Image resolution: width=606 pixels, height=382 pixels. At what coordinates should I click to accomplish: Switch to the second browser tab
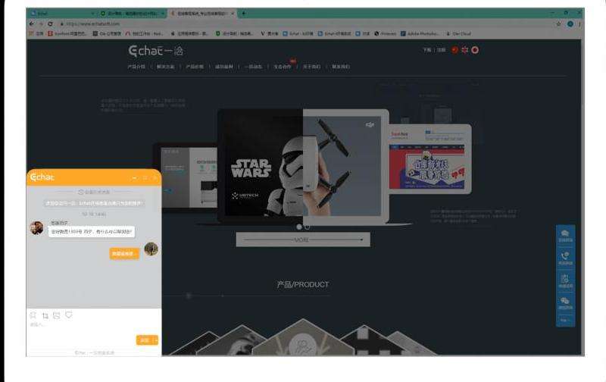point(132,14)
